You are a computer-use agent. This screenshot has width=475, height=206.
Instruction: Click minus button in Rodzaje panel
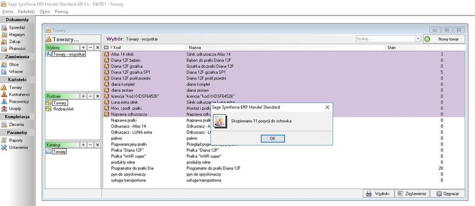tap(90, 96)
